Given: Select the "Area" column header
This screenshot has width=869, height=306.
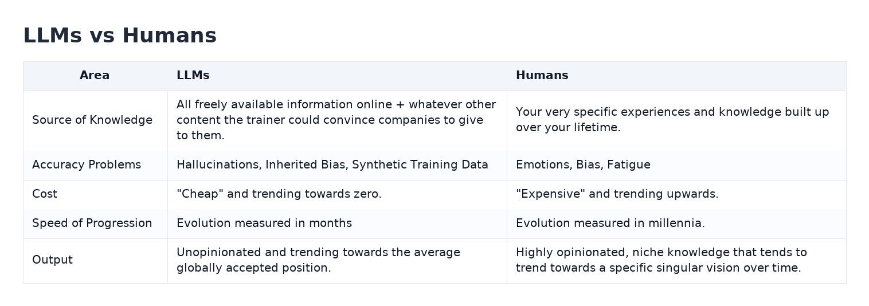Looking at the screenshot, I should [95, 76].
